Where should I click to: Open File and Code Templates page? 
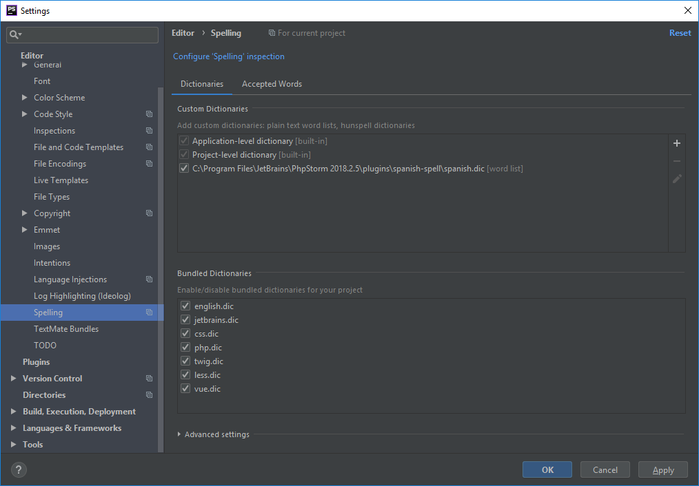coord(79,147)
